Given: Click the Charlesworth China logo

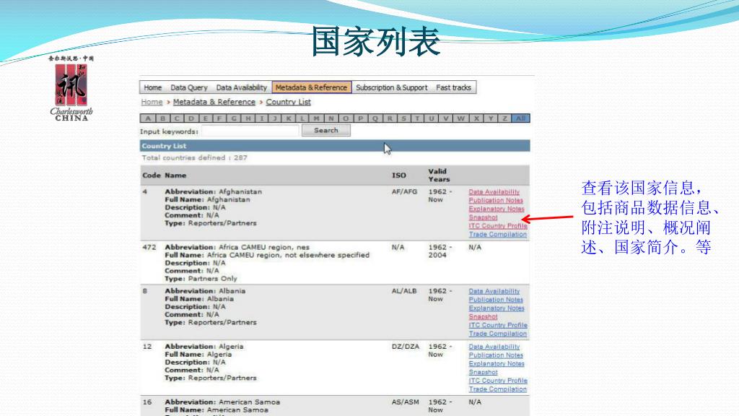Looking at the screenshot, I should pos(71,87).
